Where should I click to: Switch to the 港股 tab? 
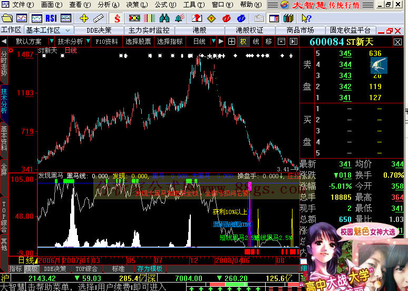pyautogui.click(x=199, y=31)
